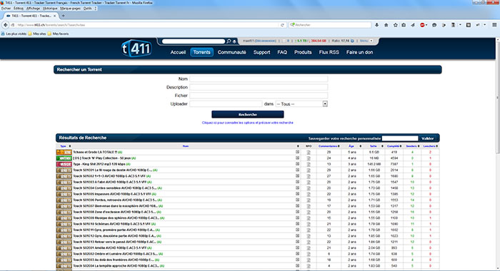This screenshot has width=500, height=271.
Task: Sort results by Complété column header
Action: [x=394, y=146]
